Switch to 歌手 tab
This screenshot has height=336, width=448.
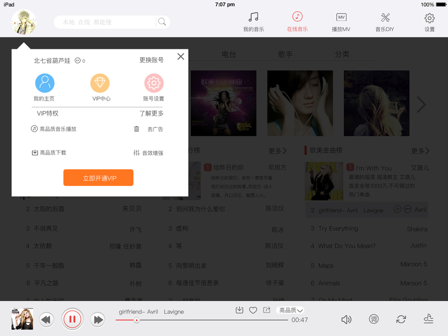click(x=286, y=54)
